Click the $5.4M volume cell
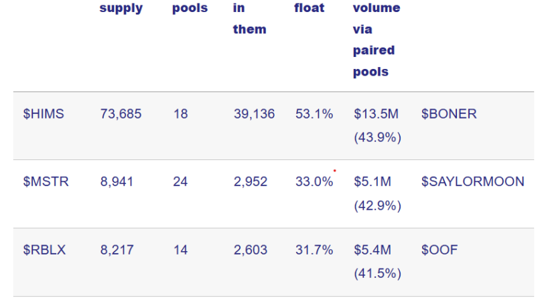This screenshot has height=298, width=536. pos(377,261)
